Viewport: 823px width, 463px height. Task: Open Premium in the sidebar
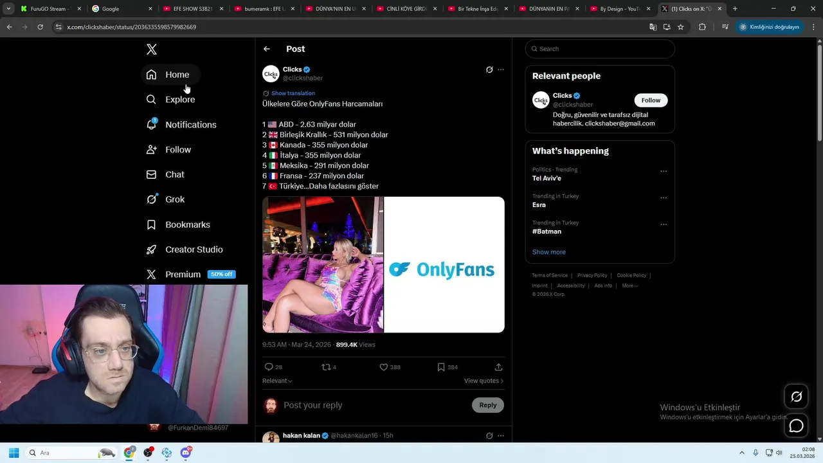(x=190, y=275)
